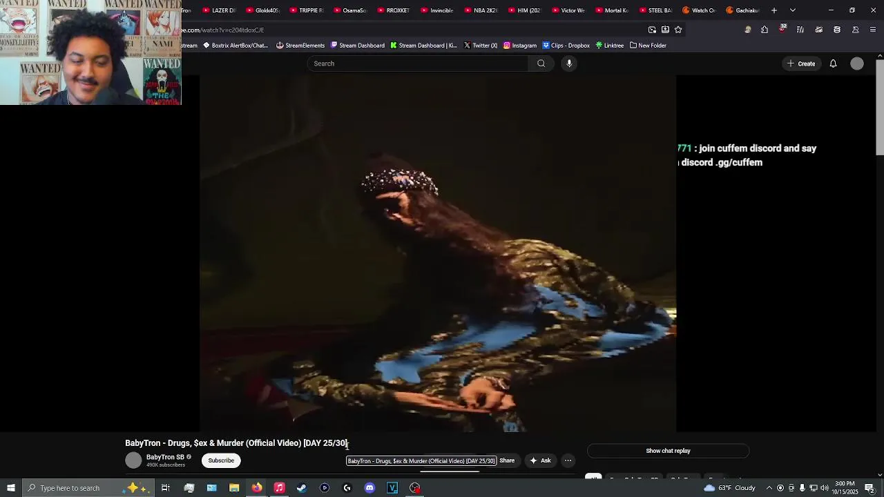Open more actions ellipsis under the video
This screenshot has height=497, width=884.
coord(568,460)
